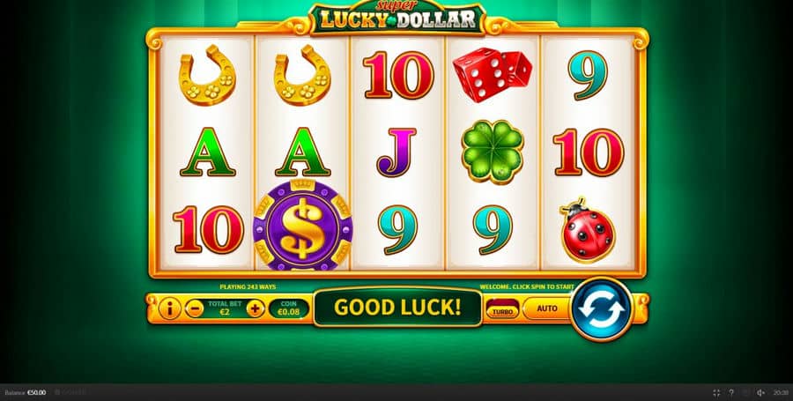Image resolution: width=793 pixels, height=401 pixels.
Task: Click the Balance €50.00 display
Action: point(26,392)
